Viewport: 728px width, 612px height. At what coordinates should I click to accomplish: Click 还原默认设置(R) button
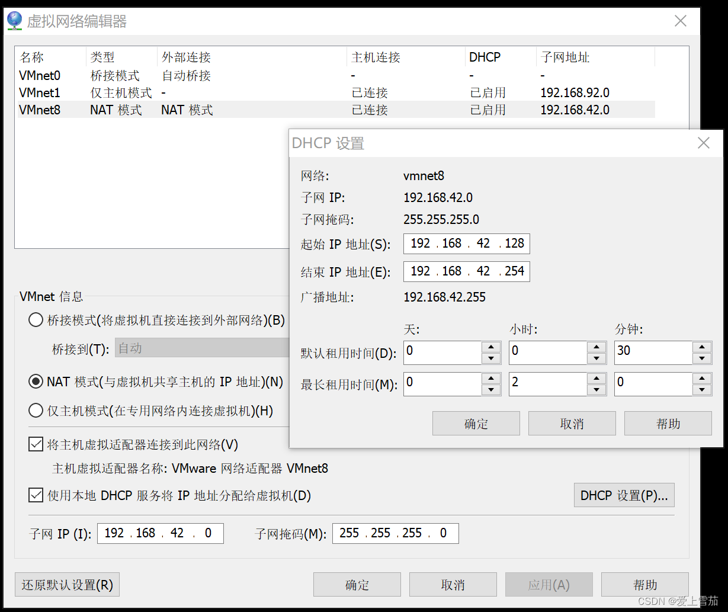coord(67,585)
